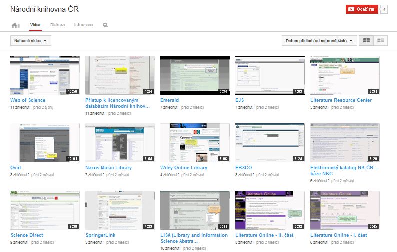
Task: Play the SpringerLink thumbnail (4:23)
Action: (x=120, y=210)
